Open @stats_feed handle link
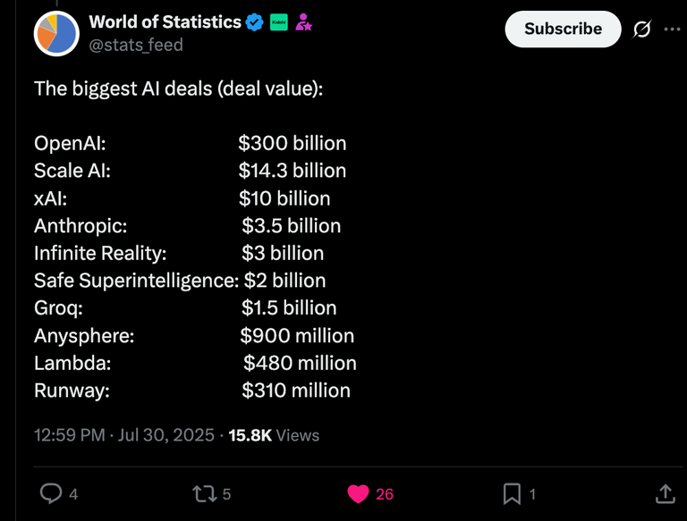The width and height of the screenshot is (687, 521). point(136,45)
